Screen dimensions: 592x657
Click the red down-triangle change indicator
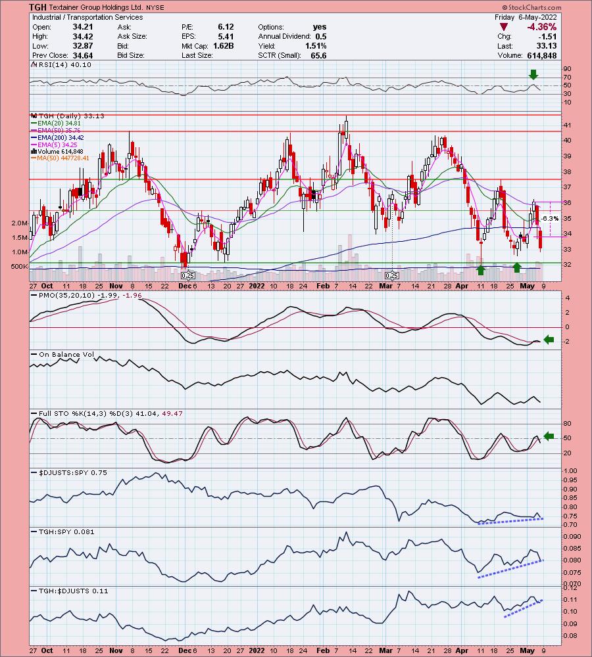504,27
